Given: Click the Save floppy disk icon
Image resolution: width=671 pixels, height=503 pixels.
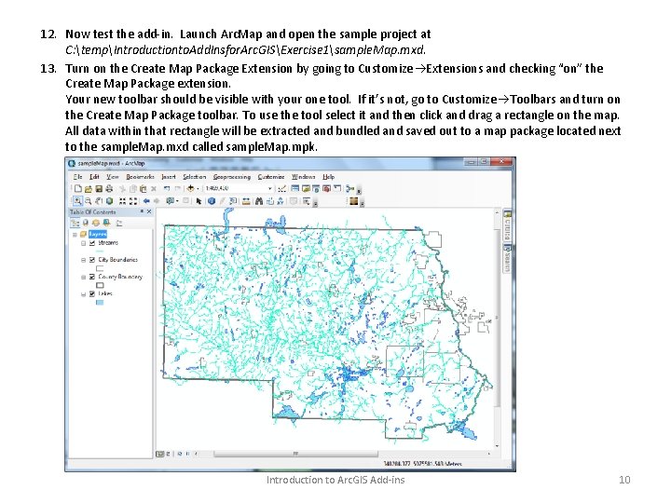Looking at the screenshot, I should tap(99, 188).
